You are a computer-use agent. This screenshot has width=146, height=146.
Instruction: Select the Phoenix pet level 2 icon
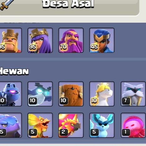pyautogui.click(x=71, y=125)
